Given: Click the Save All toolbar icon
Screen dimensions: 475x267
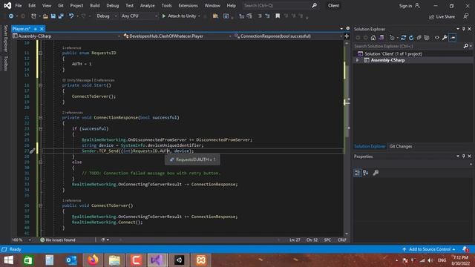Looking at the screenshot, I should [x=61, y=16].
